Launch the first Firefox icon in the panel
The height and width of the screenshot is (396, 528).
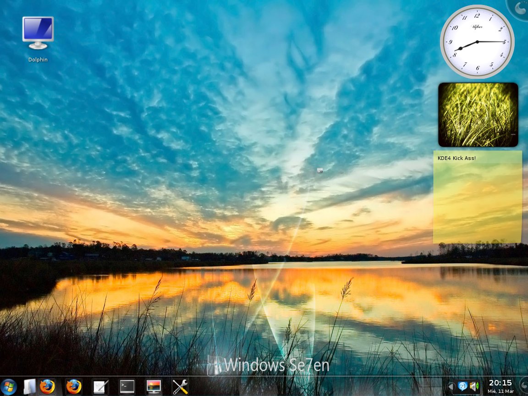tap(48, 386)
